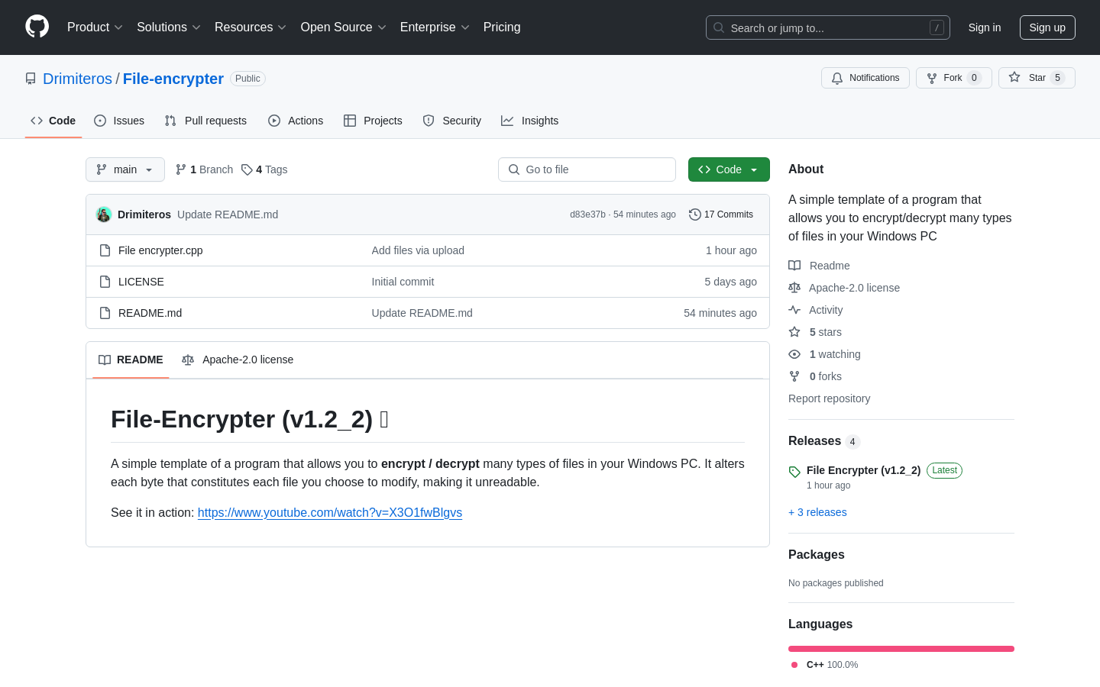View the + 3 releases link
The width and height of the screenshot is (1100, 687).
817,512
